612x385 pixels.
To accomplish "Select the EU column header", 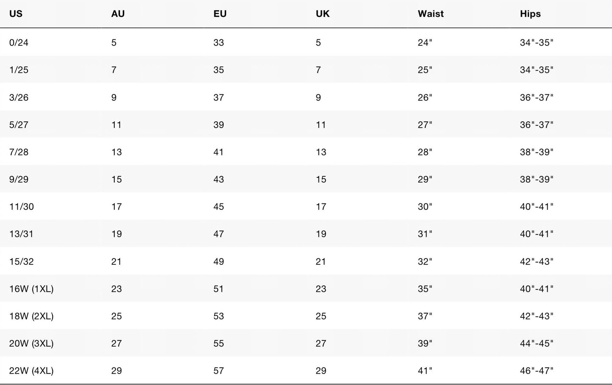I will pyautogui.click(x=220, y=14).
